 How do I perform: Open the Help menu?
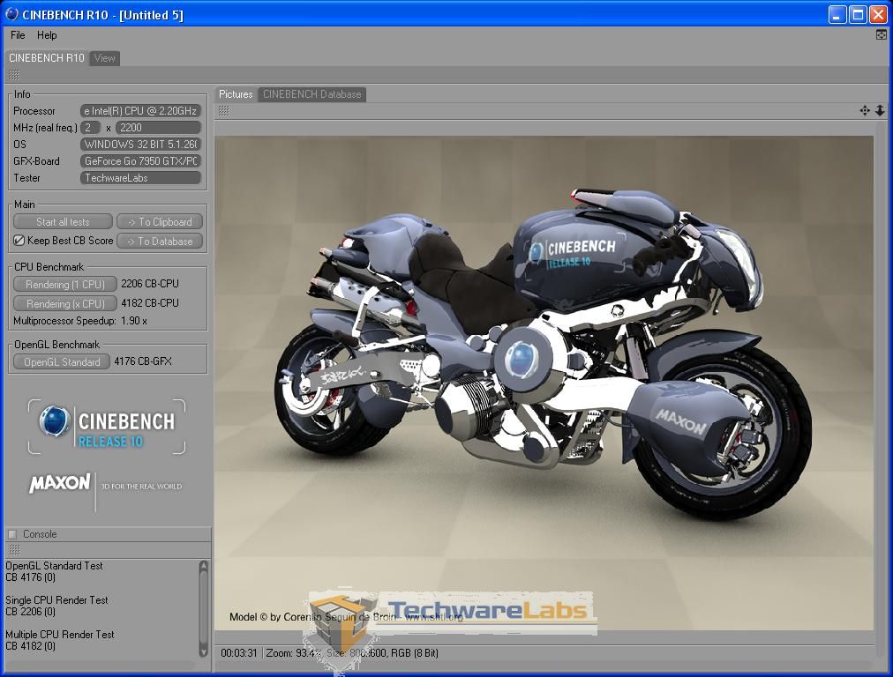[x=47, y=35]
